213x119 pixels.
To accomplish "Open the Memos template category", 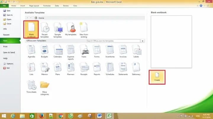I will [45, 69].
